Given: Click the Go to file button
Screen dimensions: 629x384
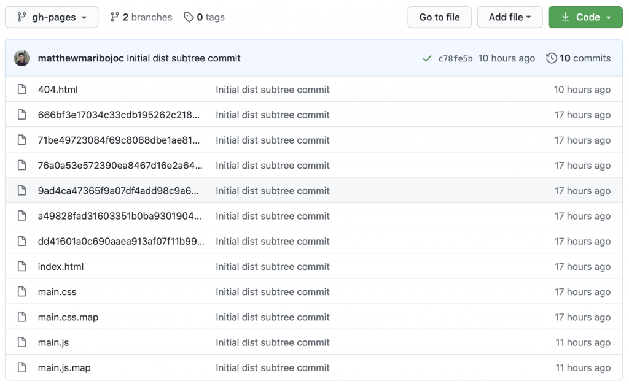Looking at the screenshot, I should tap(439, 17).
